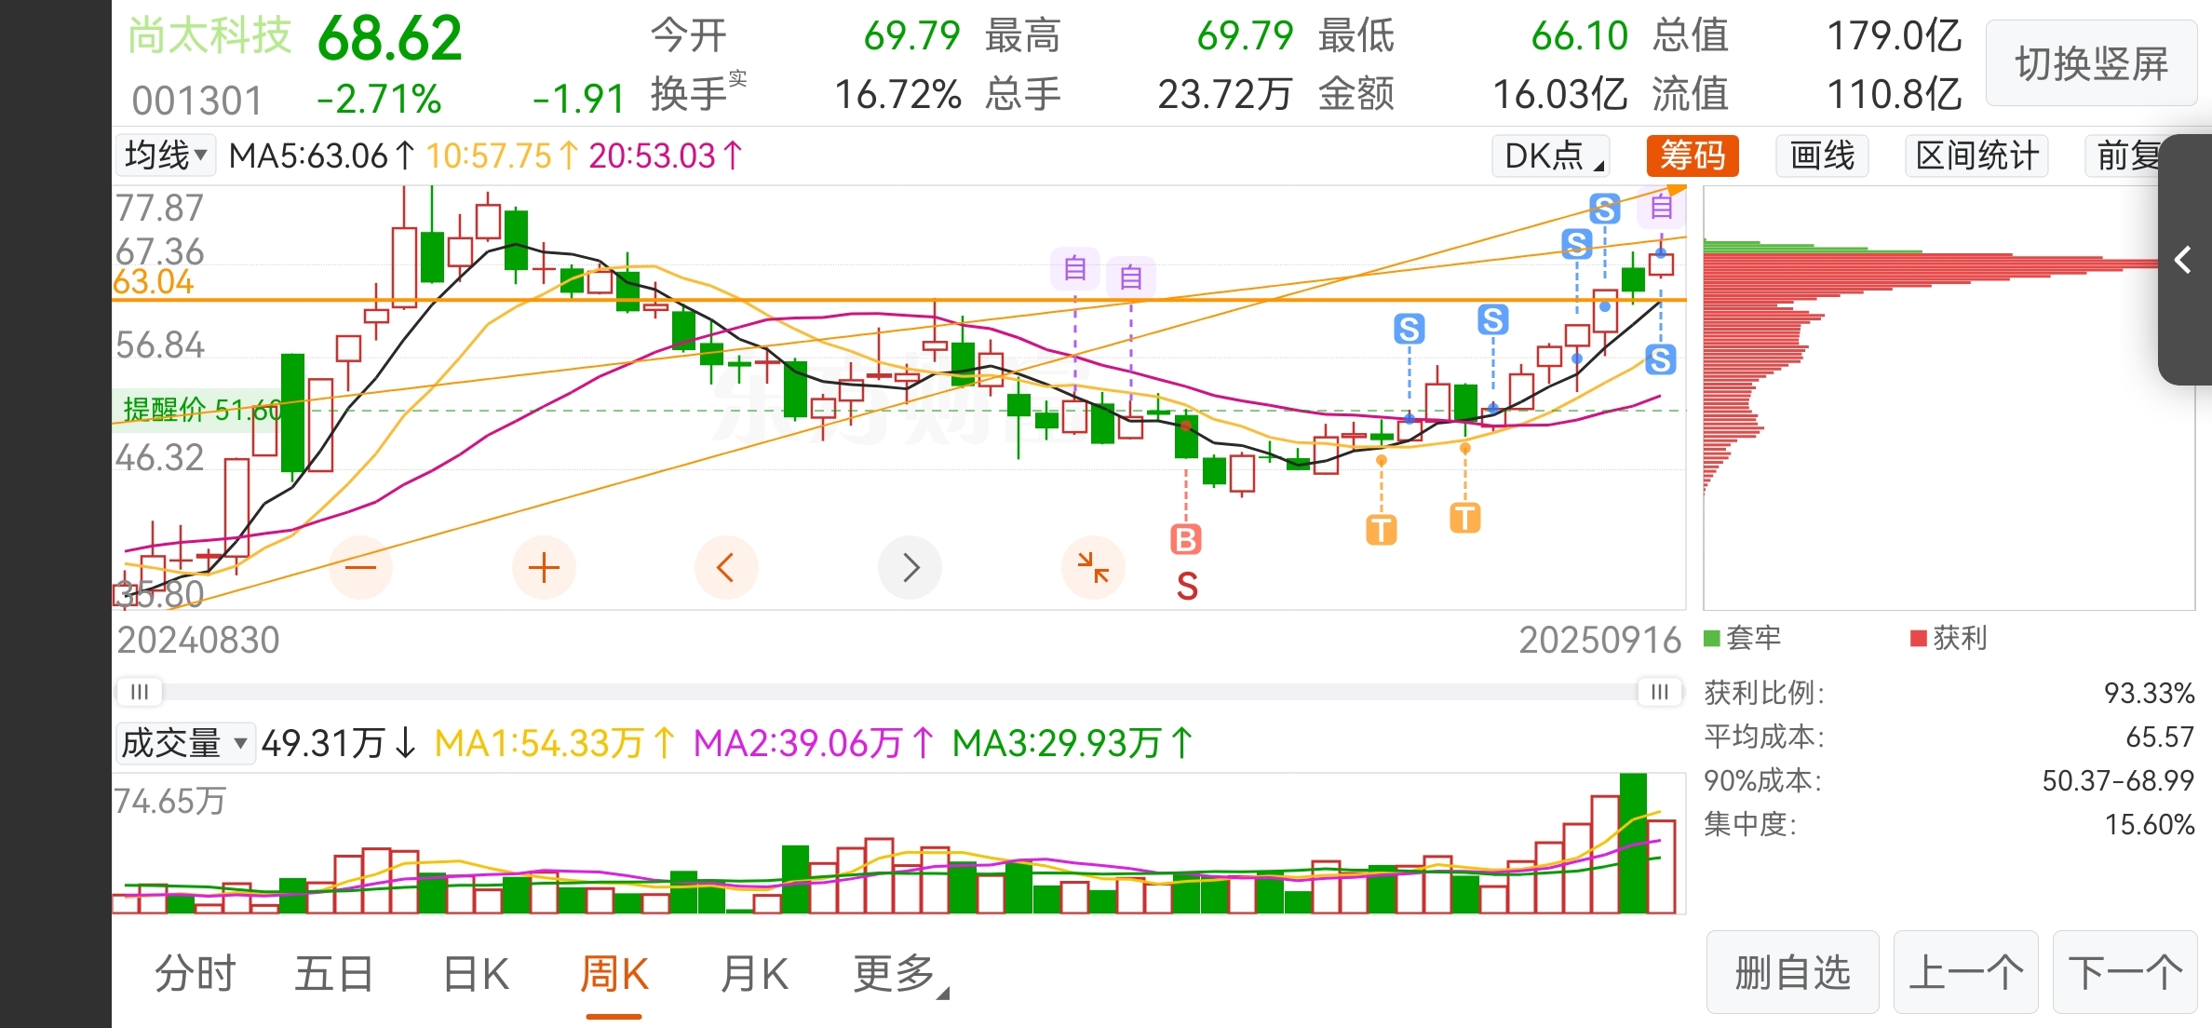Tap the 平均成本 65.57 value
Screen dimensions: 2212x1028
[2160, 737]
